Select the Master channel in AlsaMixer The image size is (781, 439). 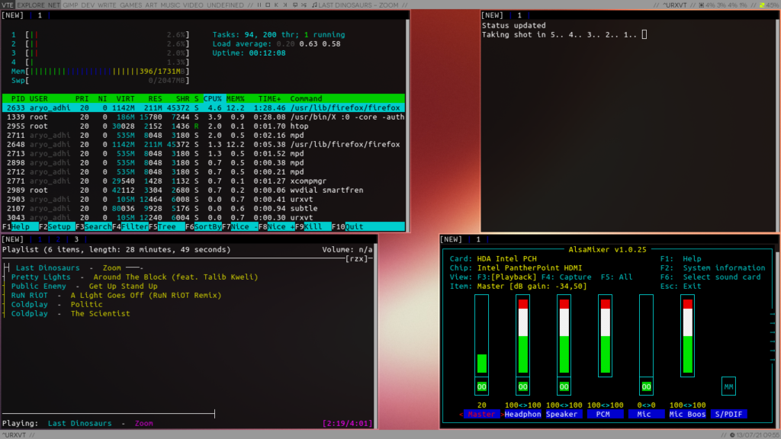[482, 414]
